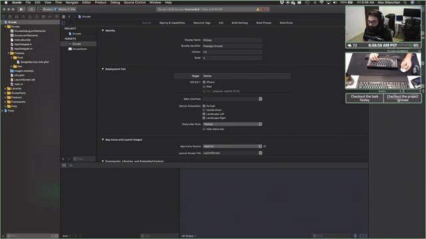Switch to Build Phases tab
This screenshot has width=426, height=239.
(x=264, y=23)
